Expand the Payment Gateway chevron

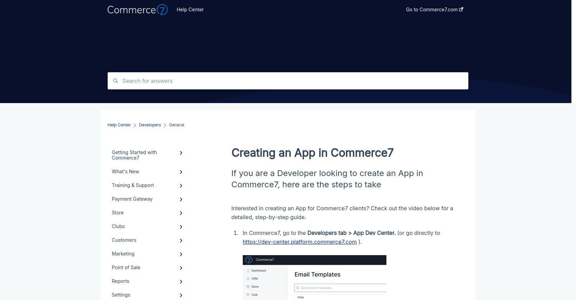click(x=181, y=199)
